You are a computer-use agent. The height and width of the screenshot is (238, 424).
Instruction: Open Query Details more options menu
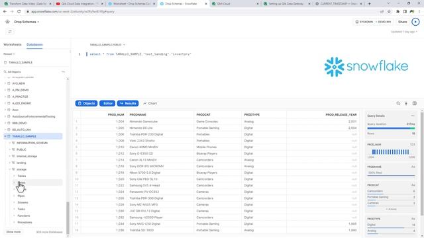coord(413,116)
